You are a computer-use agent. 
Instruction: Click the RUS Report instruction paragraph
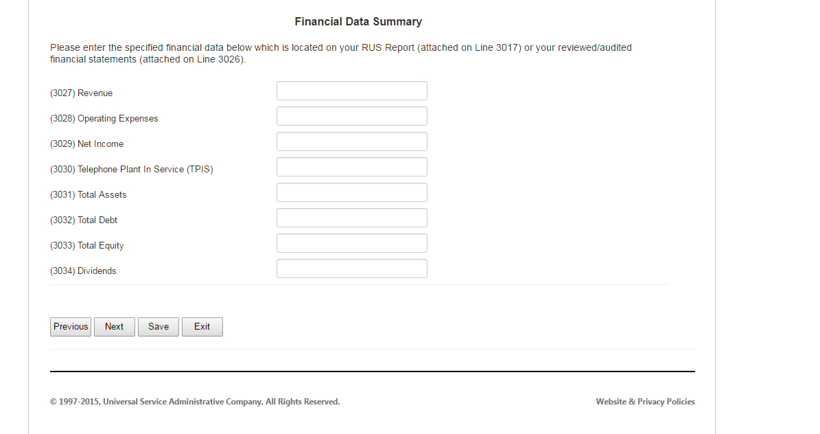click(341, 54)
